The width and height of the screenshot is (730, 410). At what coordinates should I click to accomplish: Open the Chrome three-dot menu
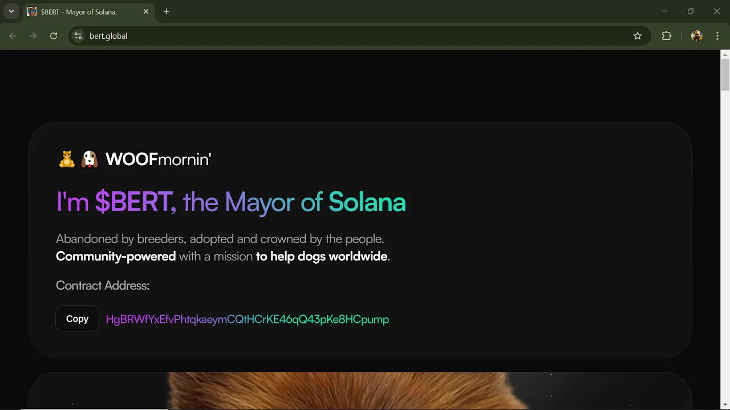[x=717, y=36]
